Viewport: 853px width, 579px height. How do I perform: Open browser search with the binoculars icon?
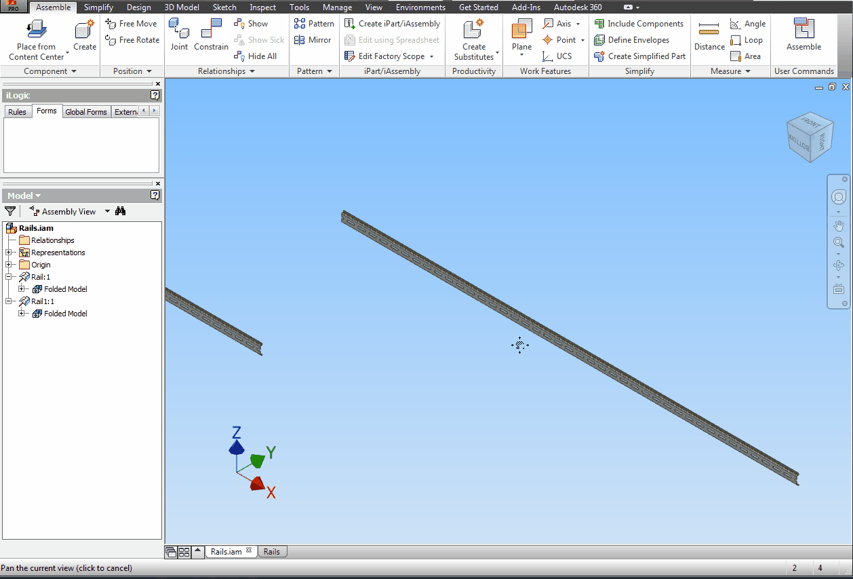coord(120,210)
